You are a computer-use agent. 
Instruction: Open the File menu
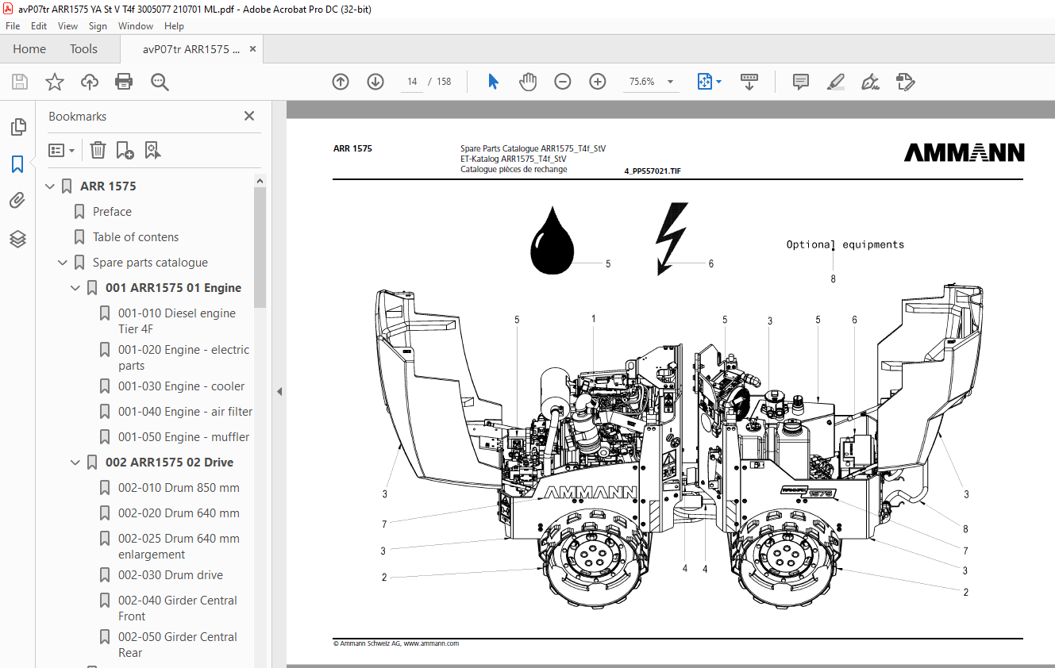[x=13, y=26]
